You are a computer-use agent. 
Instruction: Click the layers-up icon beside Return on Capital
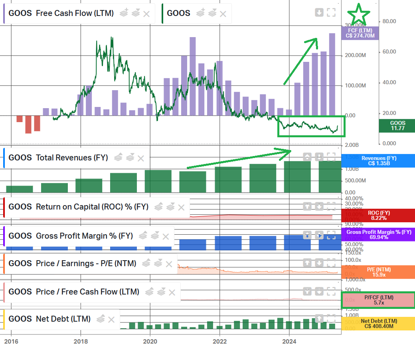tap(158, 206)
